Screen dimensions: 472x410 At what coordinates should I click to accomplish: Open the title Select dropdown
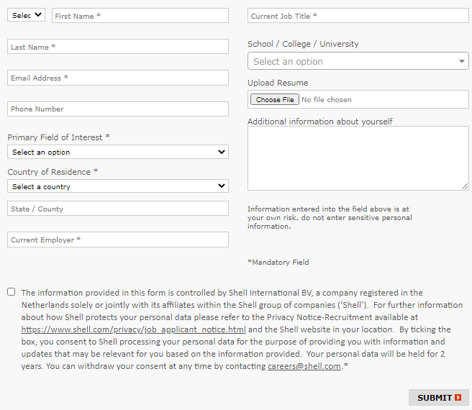click(26, 15)
